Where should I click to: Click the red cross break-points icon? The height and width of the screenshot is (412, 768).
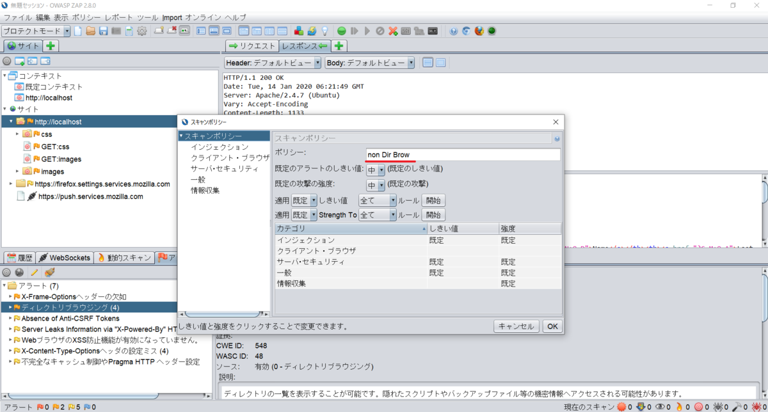393,31
